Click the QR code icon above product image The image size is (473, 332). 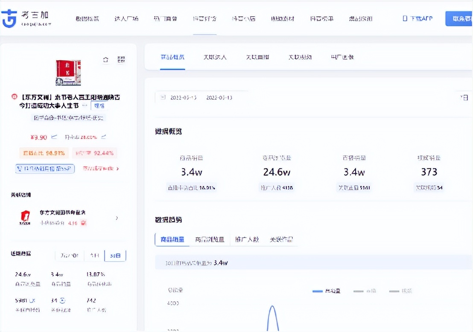pos(121,59)
